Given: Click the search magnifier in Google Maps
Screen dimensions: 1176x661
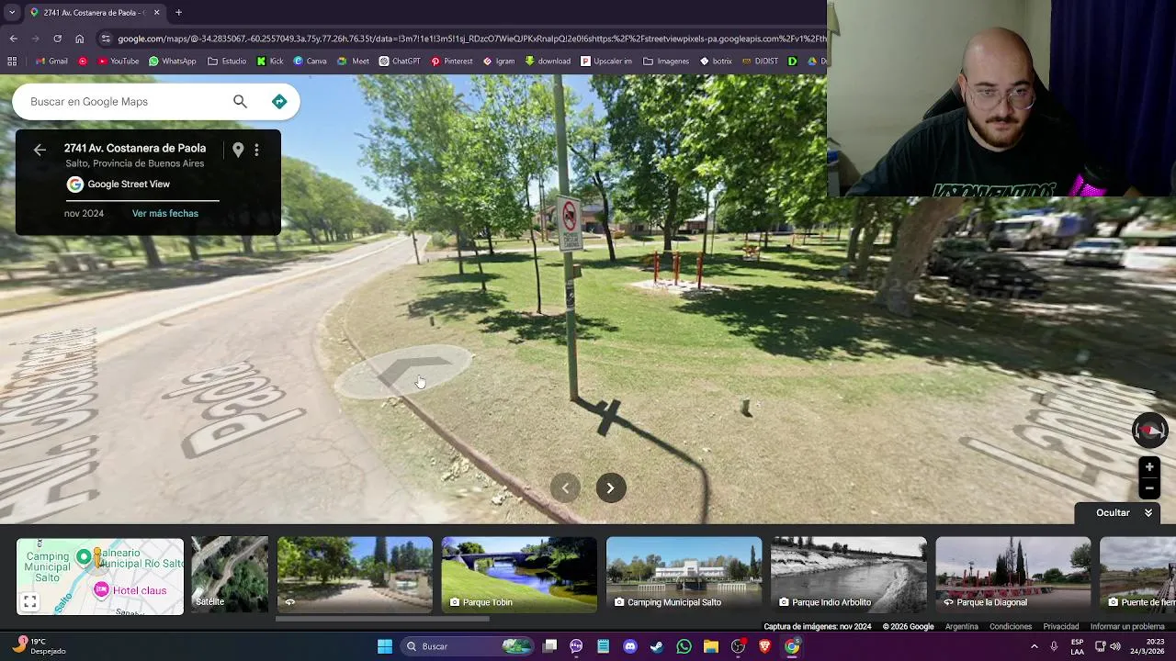Looking at the screenshot, I should point(240,102).
